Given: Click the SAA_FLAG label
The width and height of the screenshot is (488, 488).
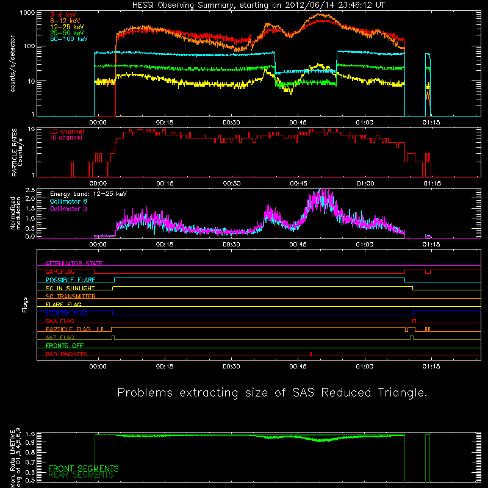Looking at the screenshot, I should pos(60,321).
